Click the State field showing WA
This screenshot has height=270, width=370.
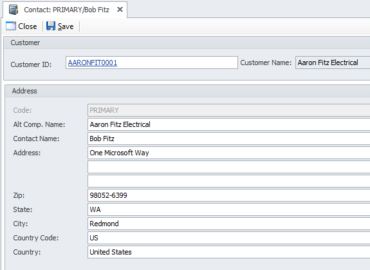tap(228, 209)
